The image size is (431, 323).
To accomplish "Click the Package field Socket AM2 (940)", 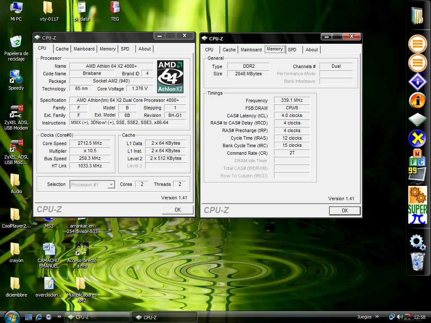I will click(x=111, y=81).
